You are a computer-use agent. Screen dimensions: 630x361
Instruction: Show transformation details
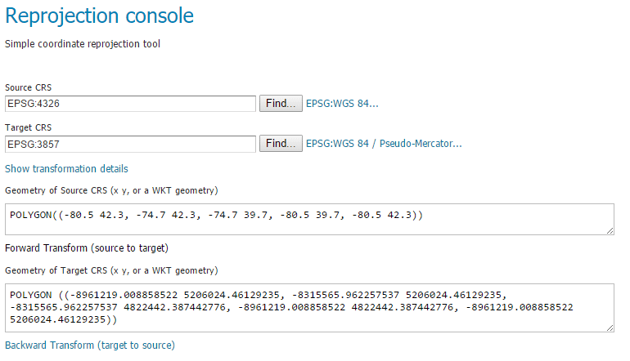[x=66, y=168]
